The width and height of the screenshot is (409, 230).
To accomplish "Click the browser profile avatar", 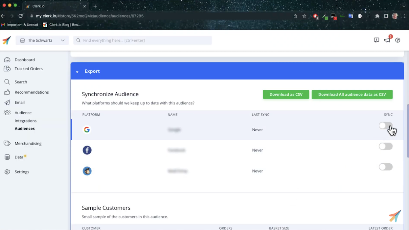I will (x=395, y=16).
